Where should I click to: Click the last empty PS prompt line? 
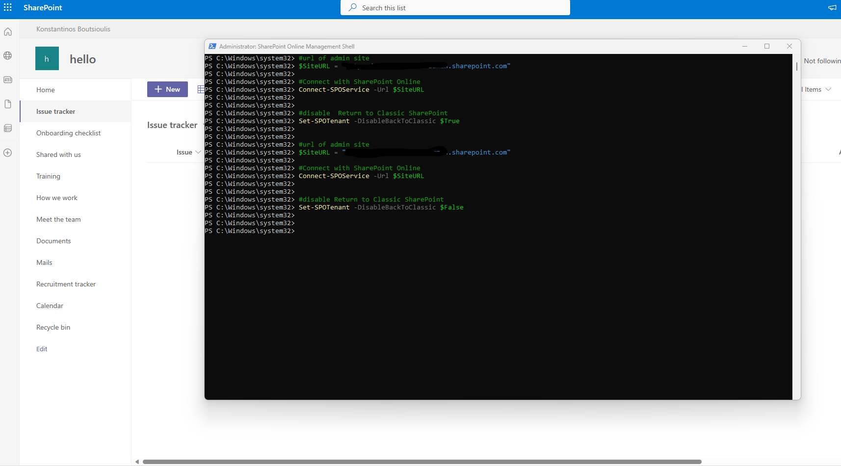coord(250,231)
